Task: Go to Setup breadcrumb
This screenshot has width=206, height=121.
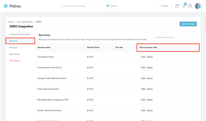Action: pos(11,22)
